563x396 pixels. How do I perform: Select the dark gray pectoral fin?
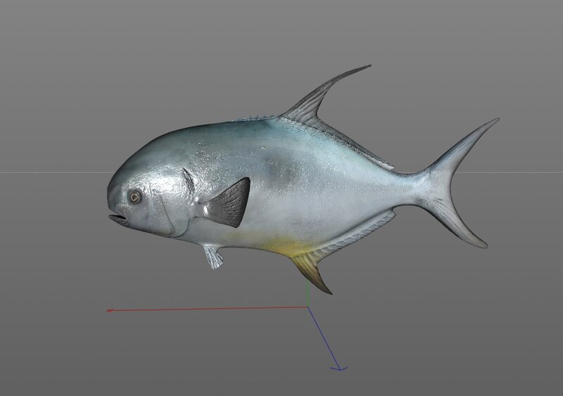coord(230,204)
